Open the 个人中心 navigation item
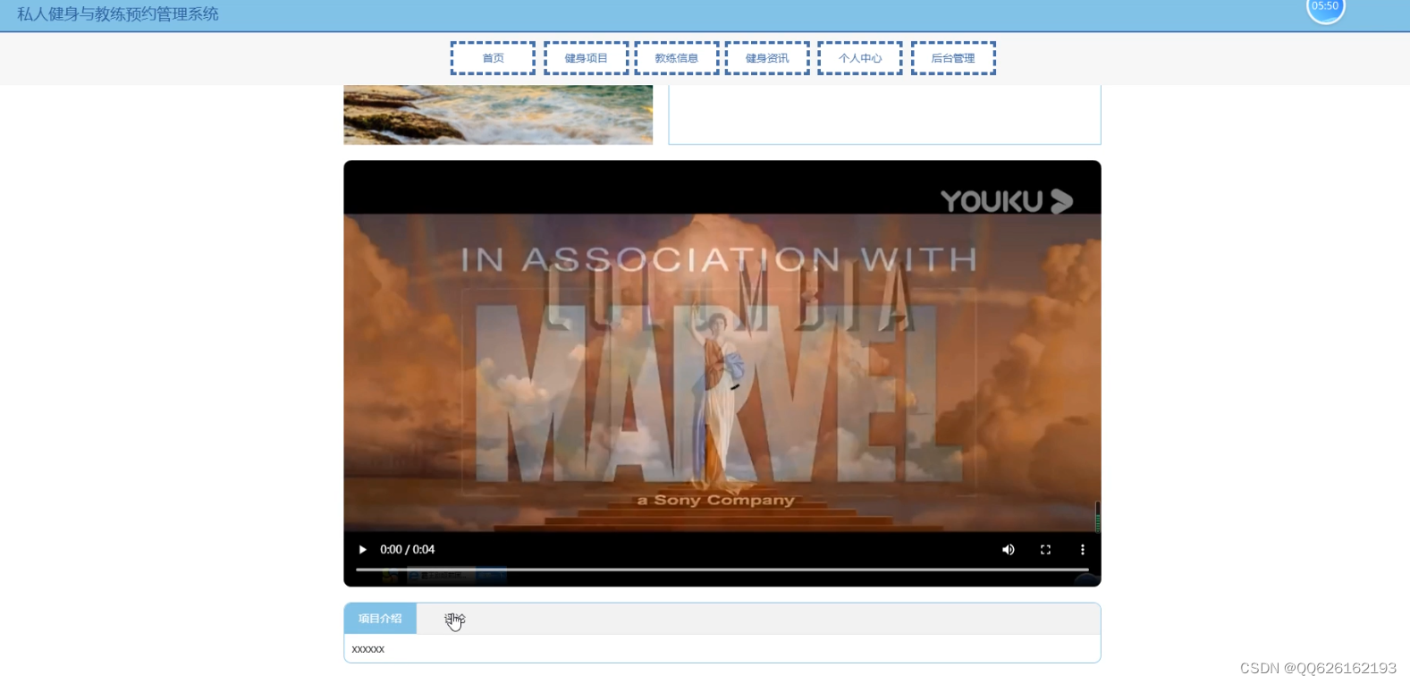The width and height of the screenshot is (1410, 684). pos(859,58)
